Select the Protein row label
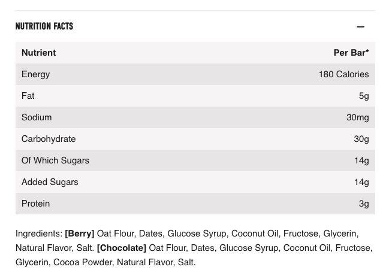Screen dimensions: 386x276 pos(35,204)
